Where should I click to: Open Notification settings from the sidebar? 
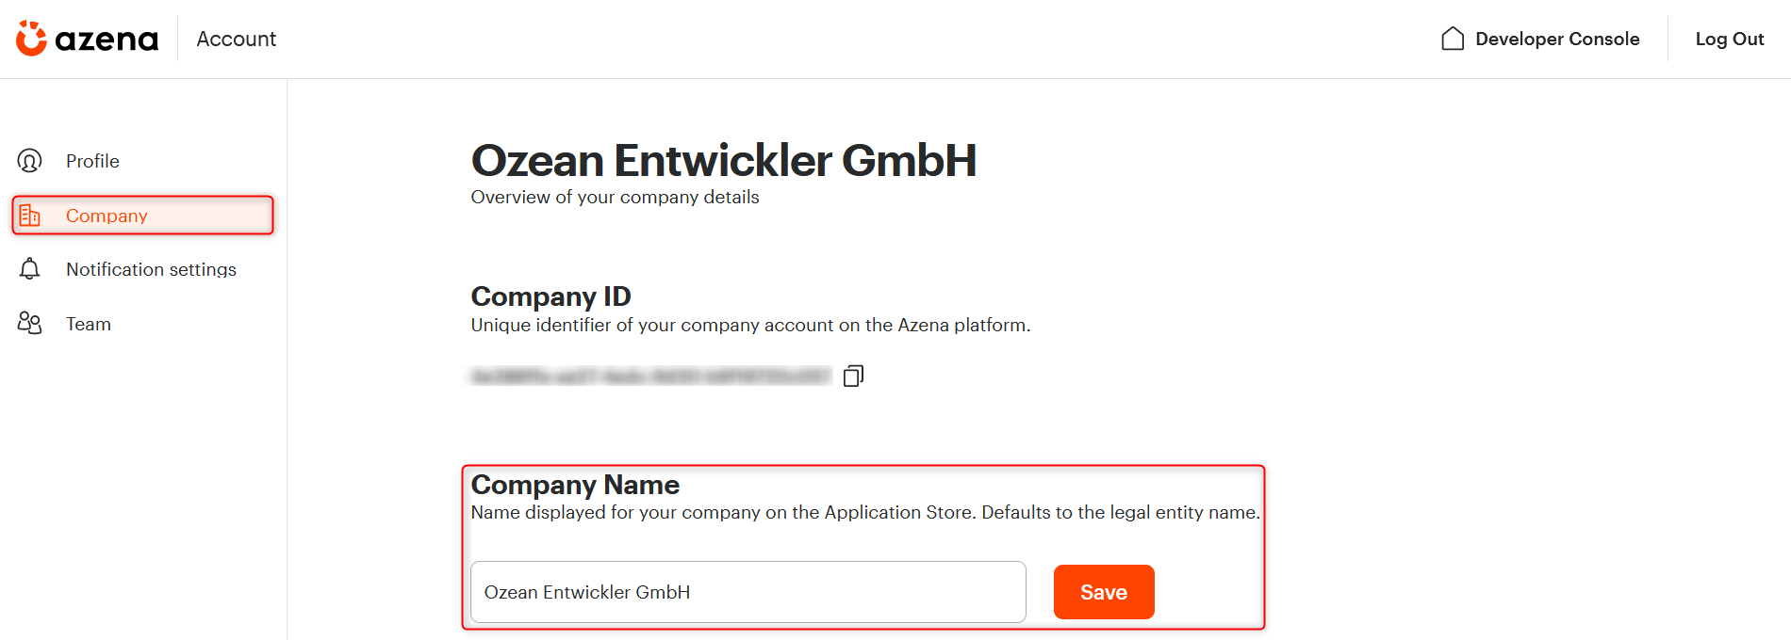pos(151,269)
